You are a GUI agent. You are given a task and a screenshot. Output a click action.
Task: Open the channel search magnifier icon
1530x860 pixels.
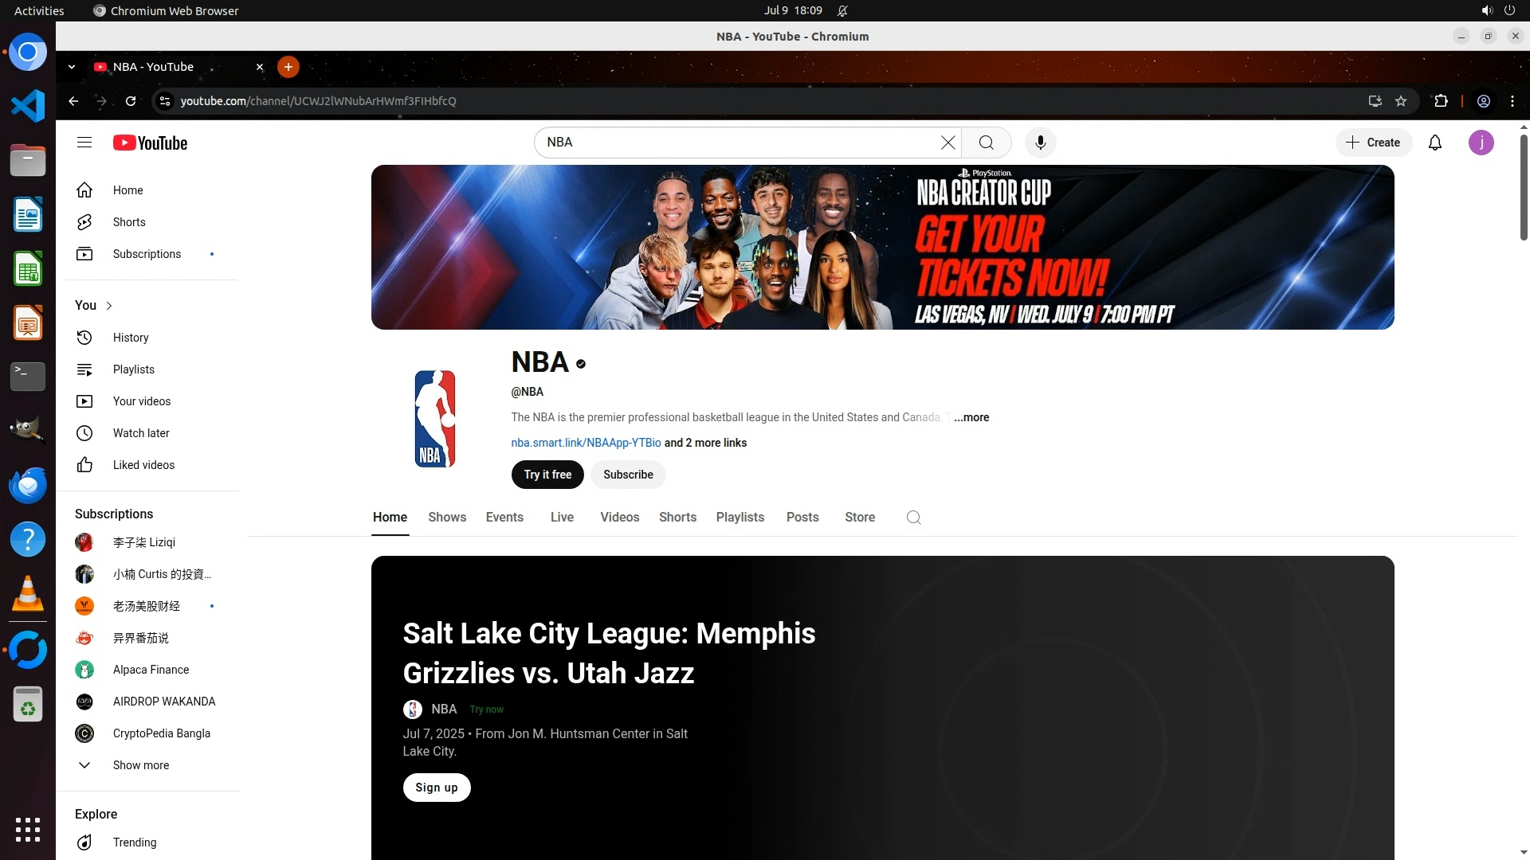point(914,518)
